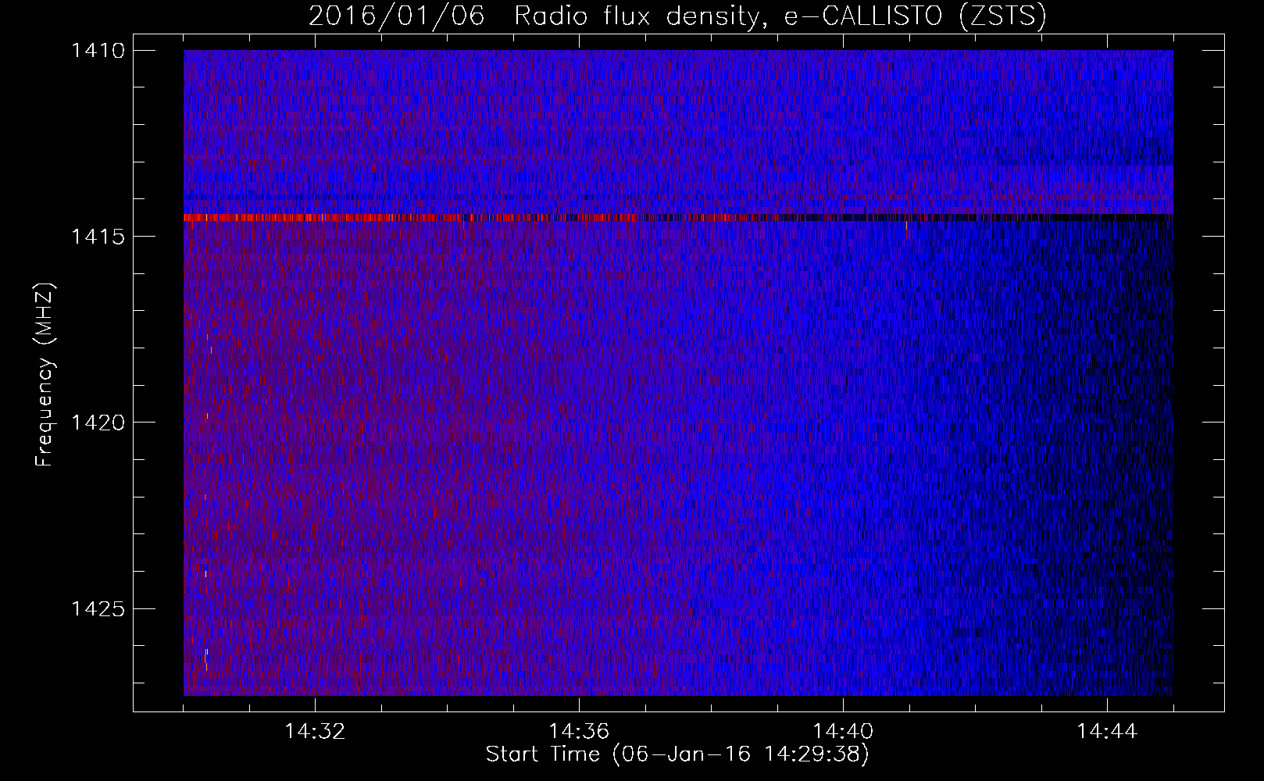Select the 1420 frequency tick label
Viewport: 1264px width, 781px height.
(98, 423)
